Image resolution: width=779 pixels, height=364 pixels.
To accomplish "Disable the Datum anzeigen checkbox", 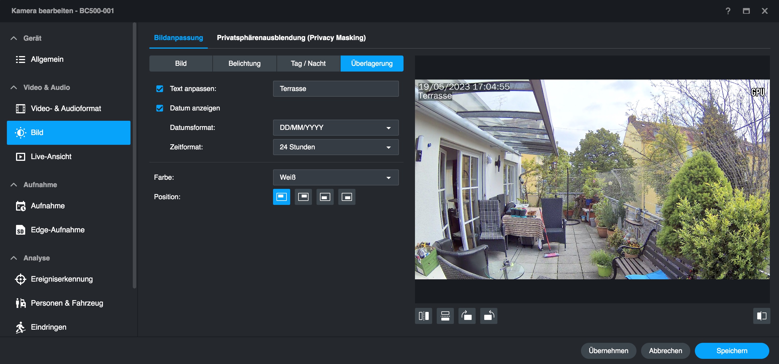I will (160, 108).
